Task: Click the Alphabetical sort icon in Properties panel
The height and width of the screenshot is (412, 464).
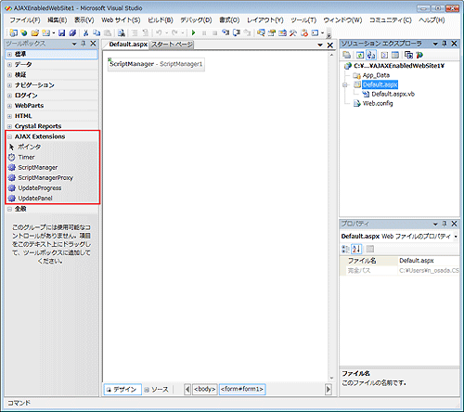Action: [356, 249]
